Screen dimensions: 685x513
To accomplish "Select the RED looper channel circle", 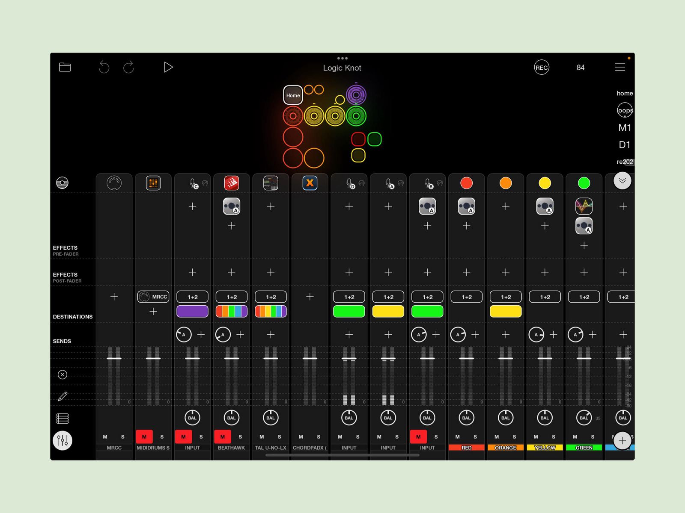I will tap(467, 183).
